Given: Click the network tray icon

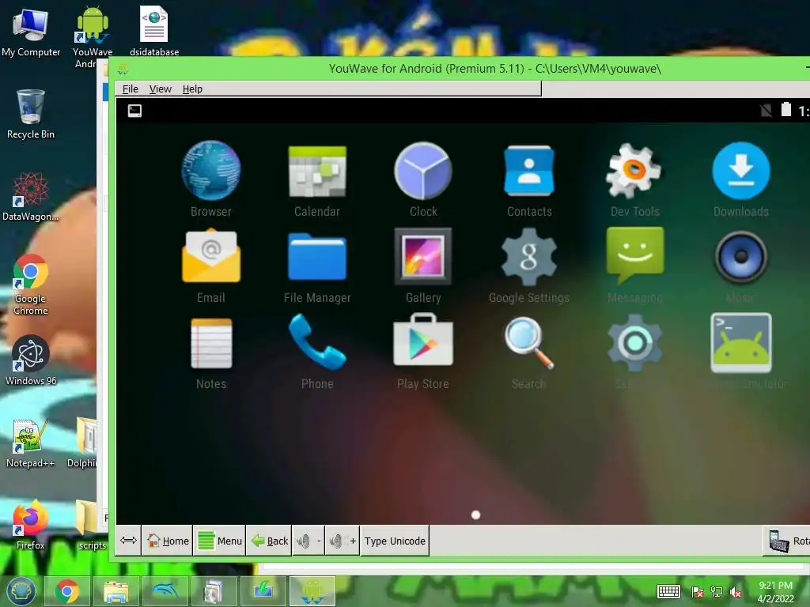Looking at the screenshot, I should click(717, 592).
